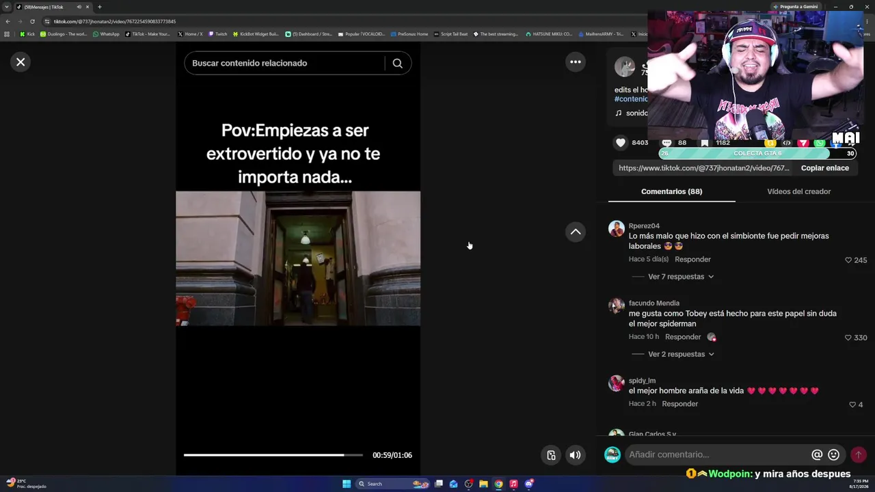Save video with bookmark icon
Viewport: 875px width, 492px height.
coord(705,143)
